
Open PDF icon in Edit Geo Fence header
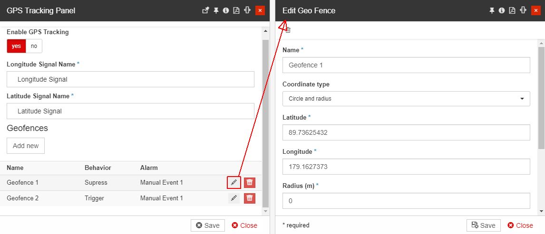pos(512,10)
